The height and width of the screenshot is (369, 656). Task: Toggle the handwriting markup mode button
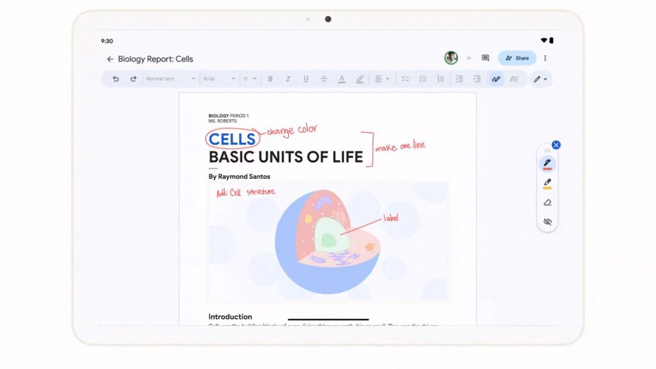coord(496,79)
